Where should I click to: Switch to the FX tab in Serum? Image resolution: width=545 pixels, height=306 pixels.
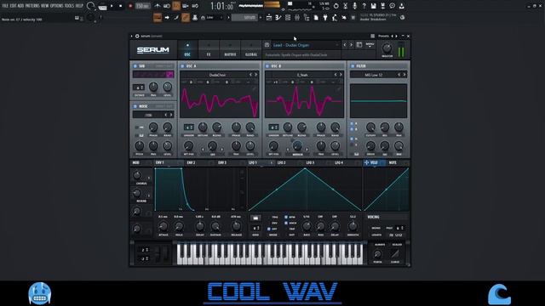pos(209,50)
